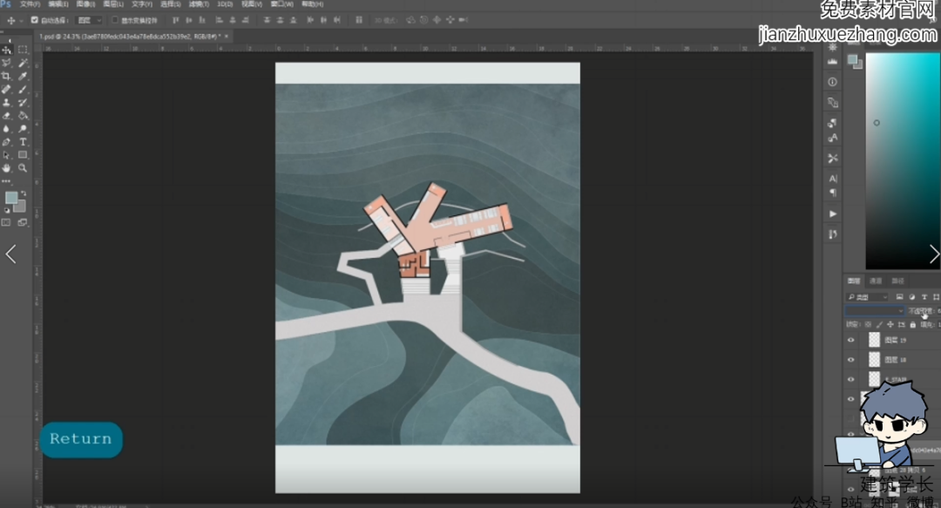Screen dimensions: 941x508
Task: Toggle lock position in Layers panel
Action: click(x=890, y=324)
